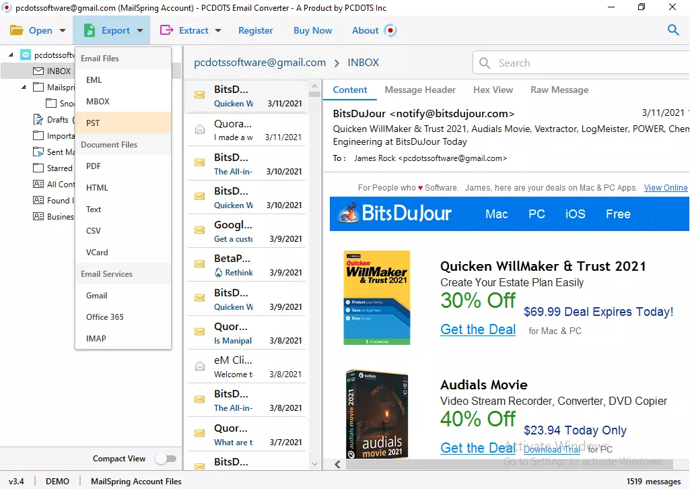Click the green Export file icon

click(90, 30)
